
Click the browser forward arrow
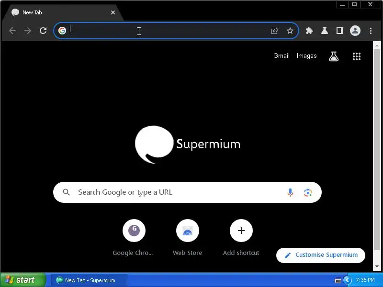(28, 31)
